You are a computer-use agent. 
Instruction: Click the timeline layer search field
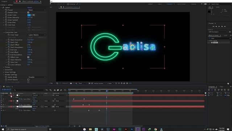click(28, 90)
